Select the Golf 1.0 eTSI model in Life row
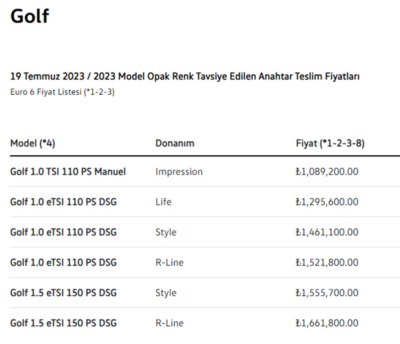This screenshot has height=344, width=400. [63, 202]
